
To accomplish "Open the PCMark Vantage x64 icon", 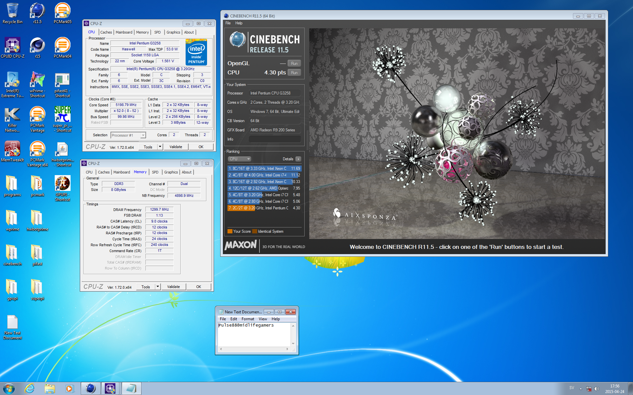I will click(37, 154).
